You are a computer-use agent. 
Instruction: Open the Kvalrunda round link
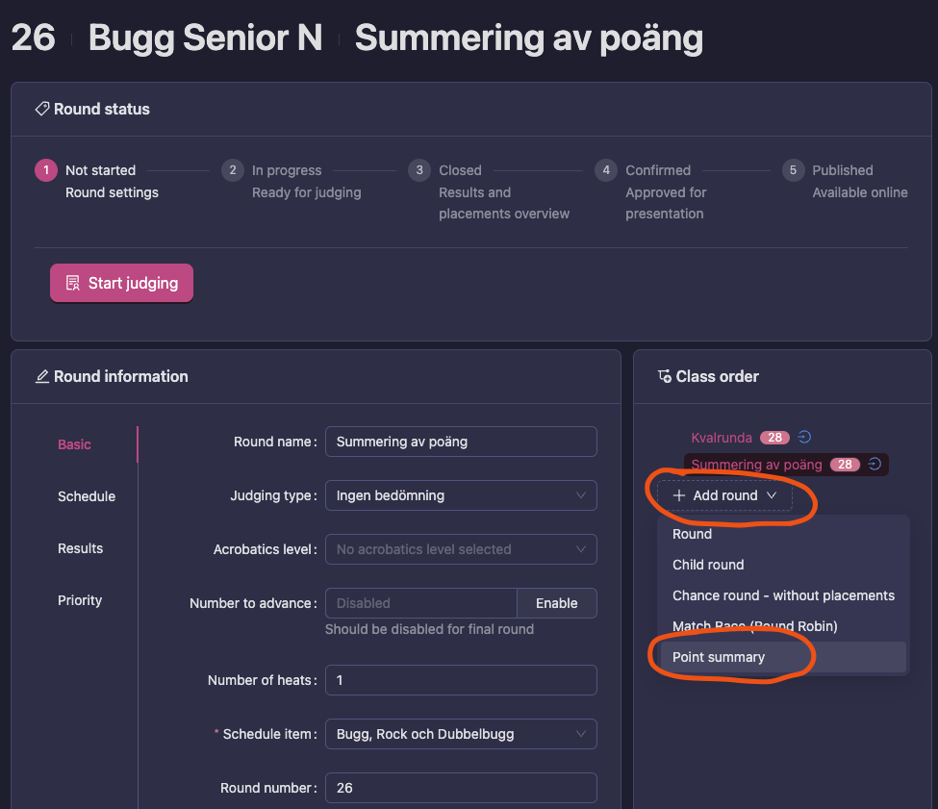coord(722,438)
